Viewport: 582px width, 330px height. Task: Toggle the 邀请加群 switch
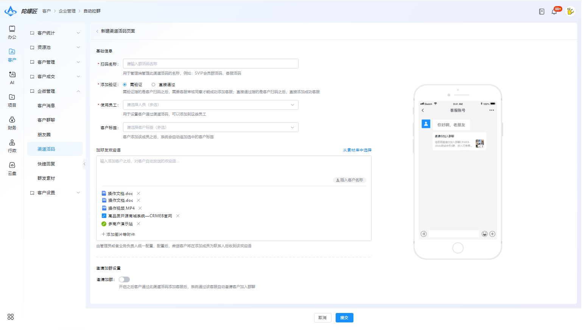point(124,279)
